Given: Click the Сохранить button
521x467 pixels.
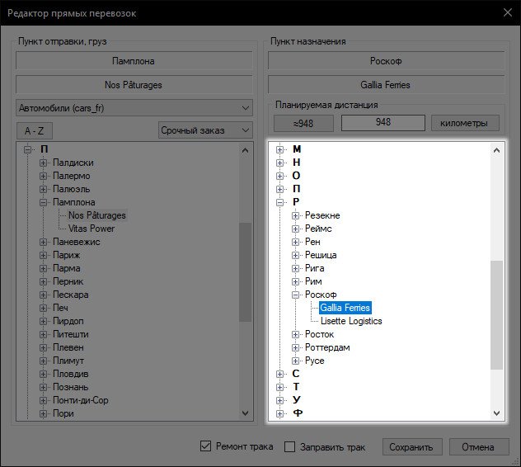Looking at the screenshot, I should [411, 447].
